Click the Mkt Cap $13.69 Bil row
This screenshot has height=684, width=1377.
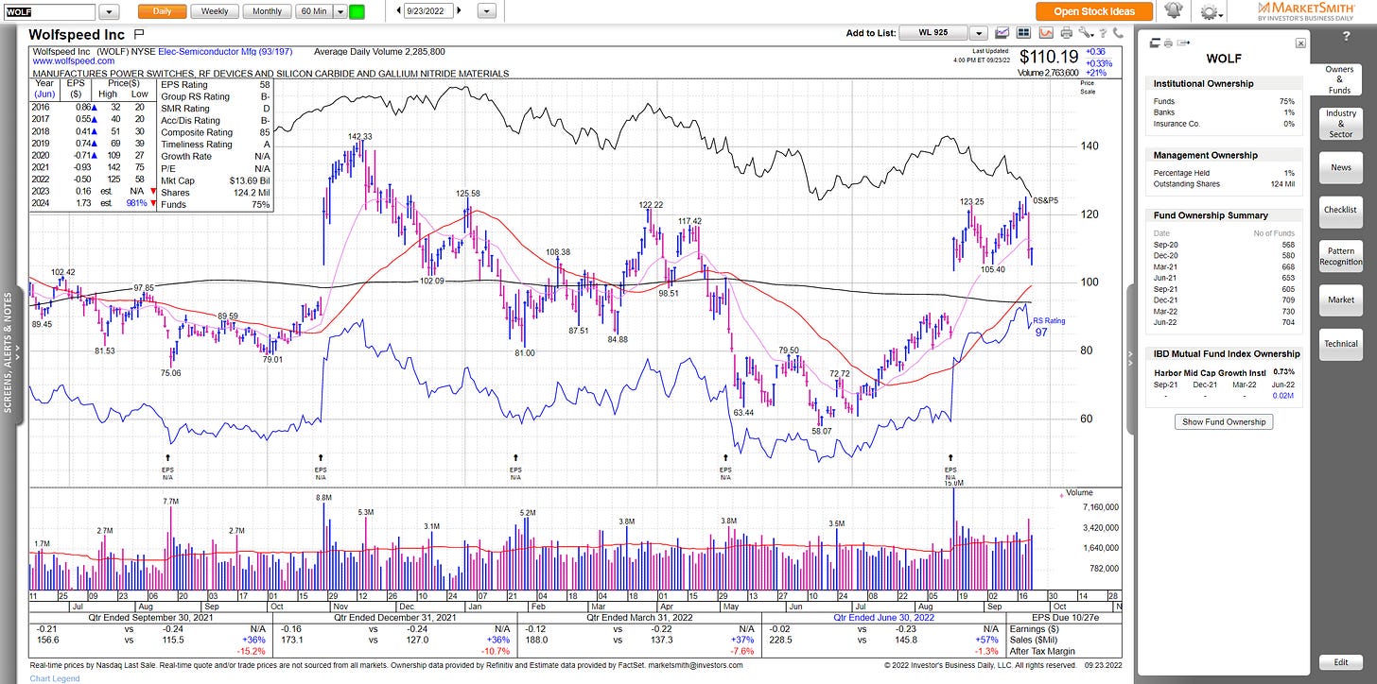click(217, 180)
